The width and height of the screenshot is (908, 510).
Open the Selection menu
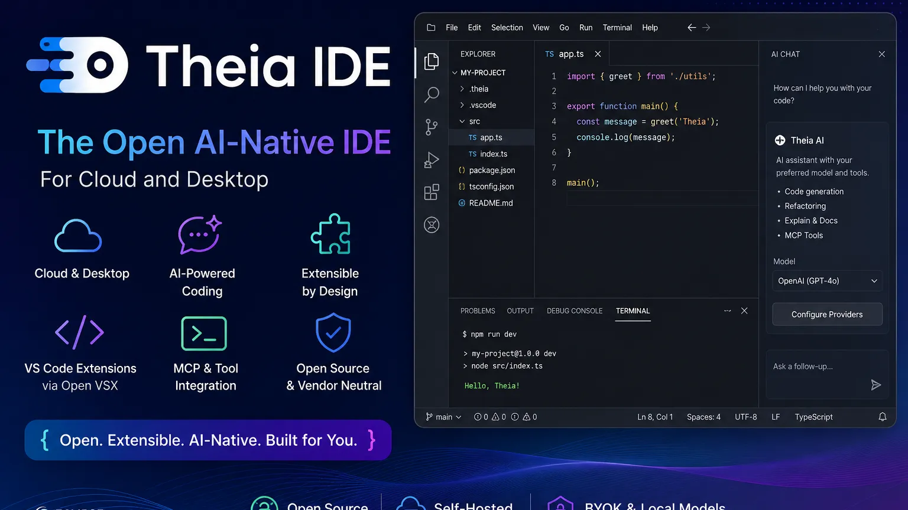[x=507, y=28]
